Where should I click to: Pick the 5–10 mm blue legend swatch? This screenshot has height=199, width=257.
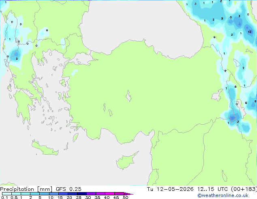click(44, 194)
